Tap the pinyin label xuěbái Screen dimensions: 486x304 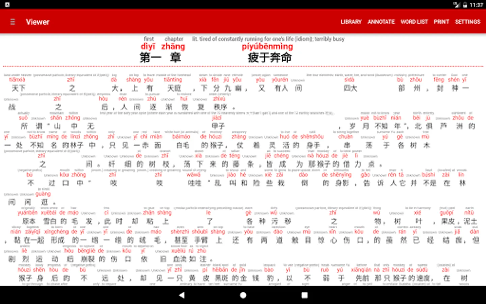(49, 213)
